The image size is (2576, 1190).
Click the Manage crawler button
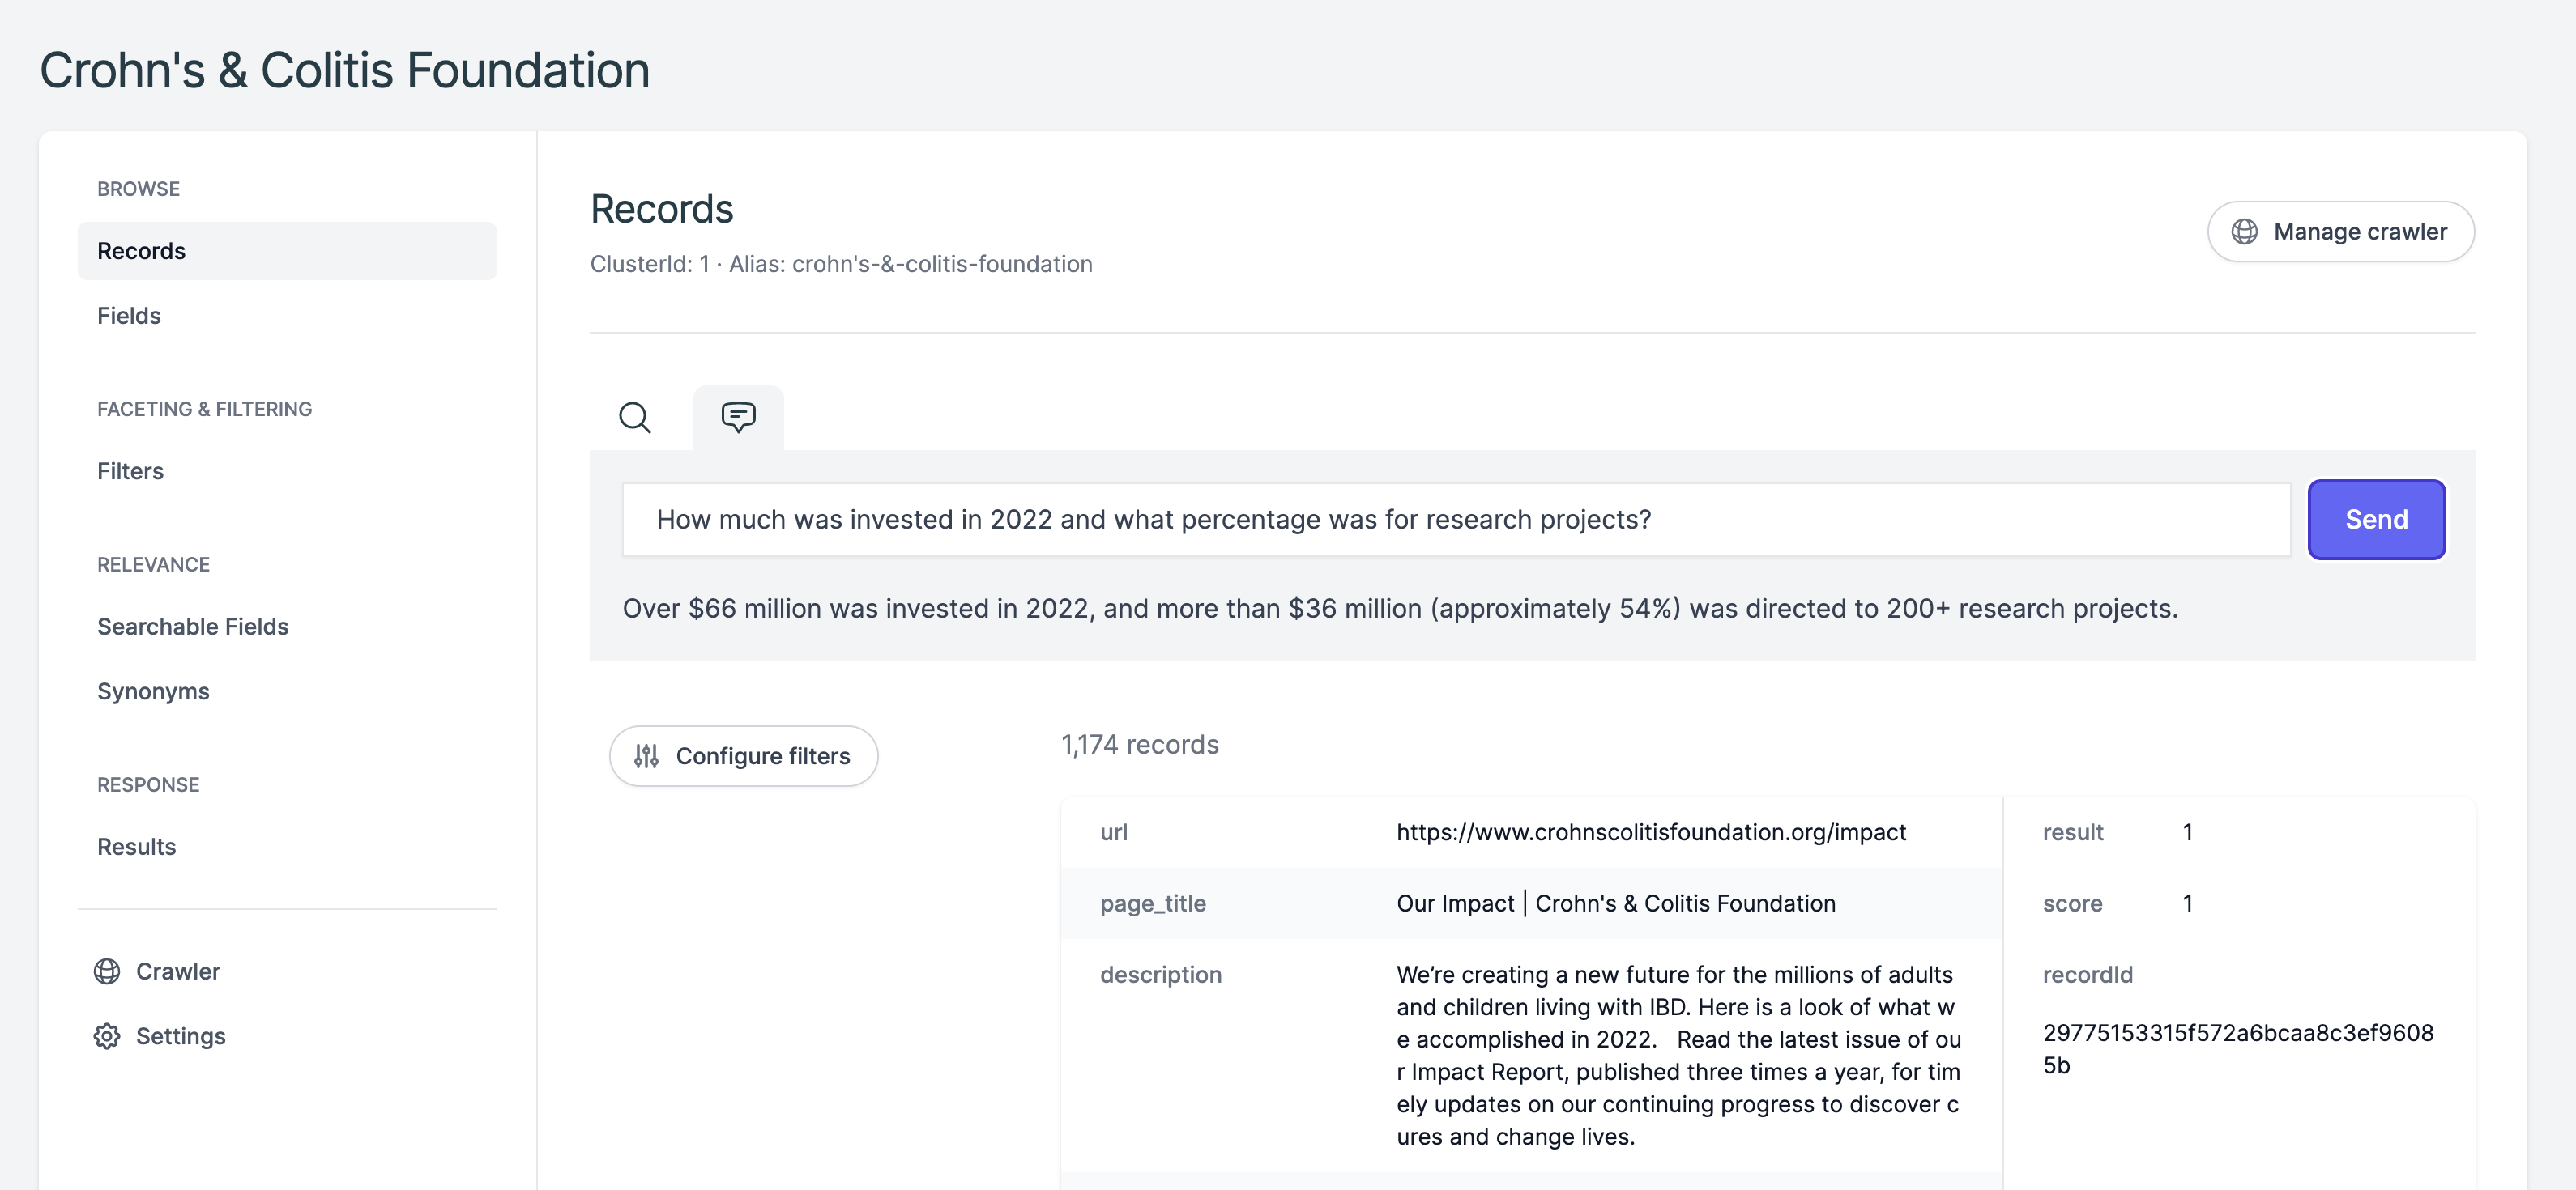tap(2340, 232)
